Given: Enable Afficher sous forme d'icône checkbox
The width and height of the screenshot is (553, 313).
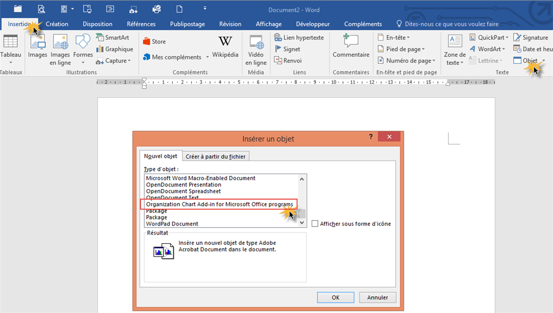Looking at the screenshot, I should click(x=315, y=223).
